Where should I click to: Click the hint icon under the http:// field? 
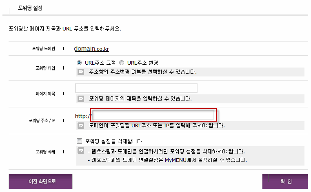click(x=81, y=126)
